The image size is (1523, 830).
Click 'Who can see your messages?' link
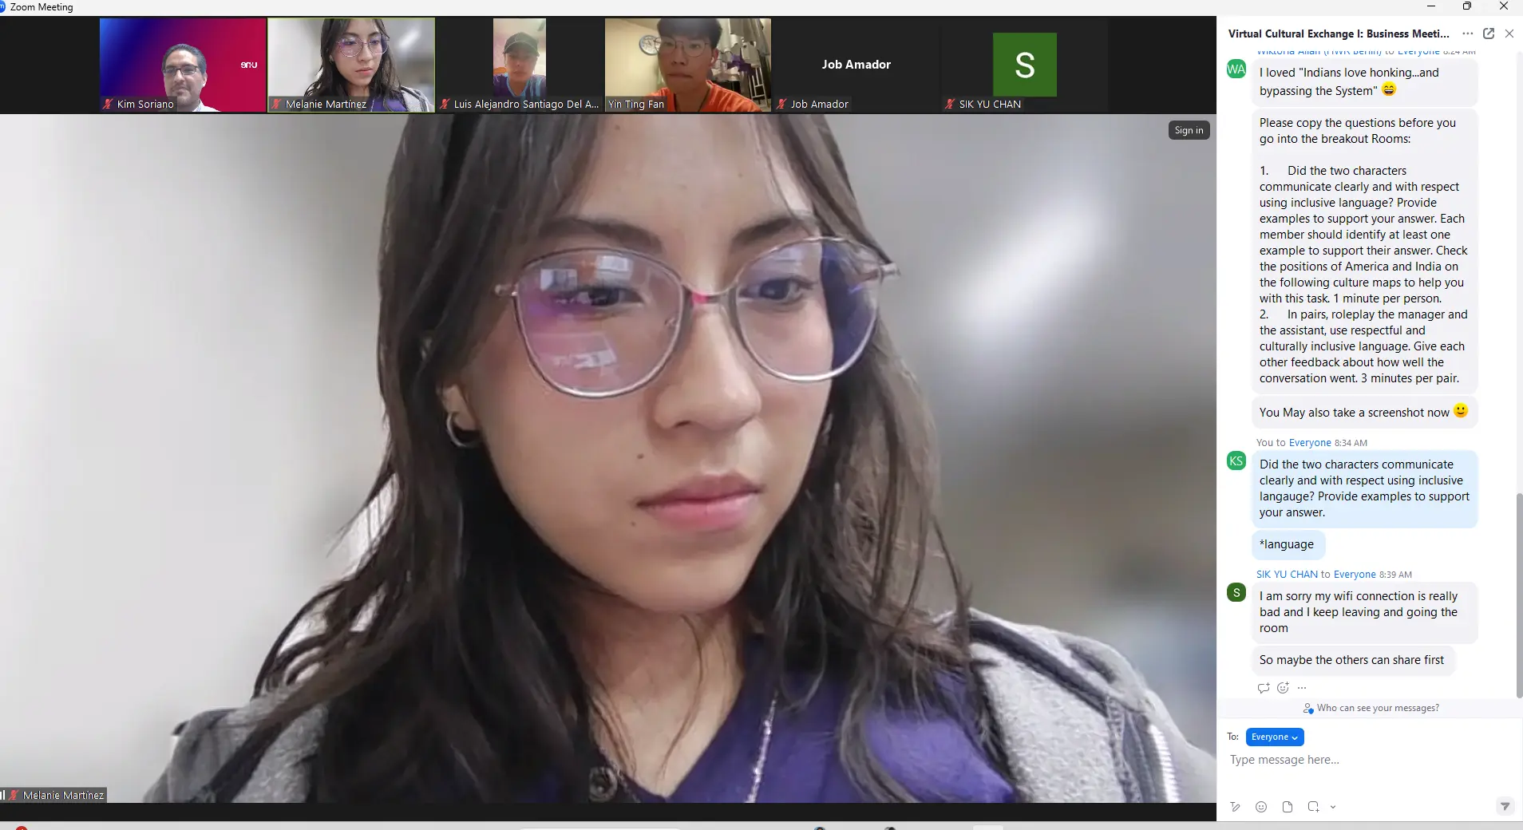(x=1377, y=708)
